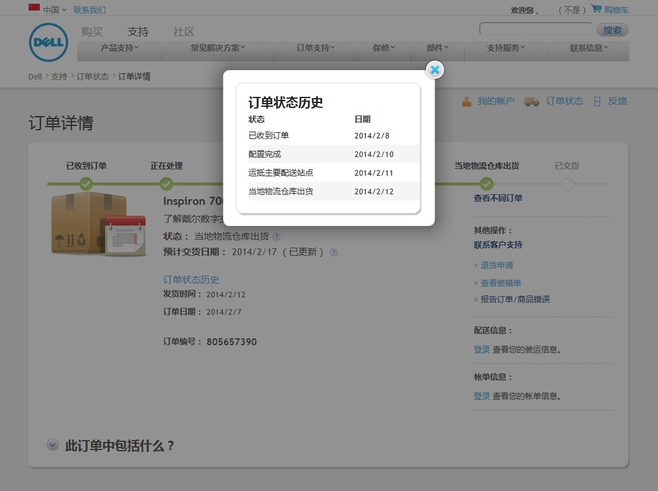Click the help icon next to 当地物流仓库出货 status
The height and width of the screenshot is (491, 658).
click(276, 236)
